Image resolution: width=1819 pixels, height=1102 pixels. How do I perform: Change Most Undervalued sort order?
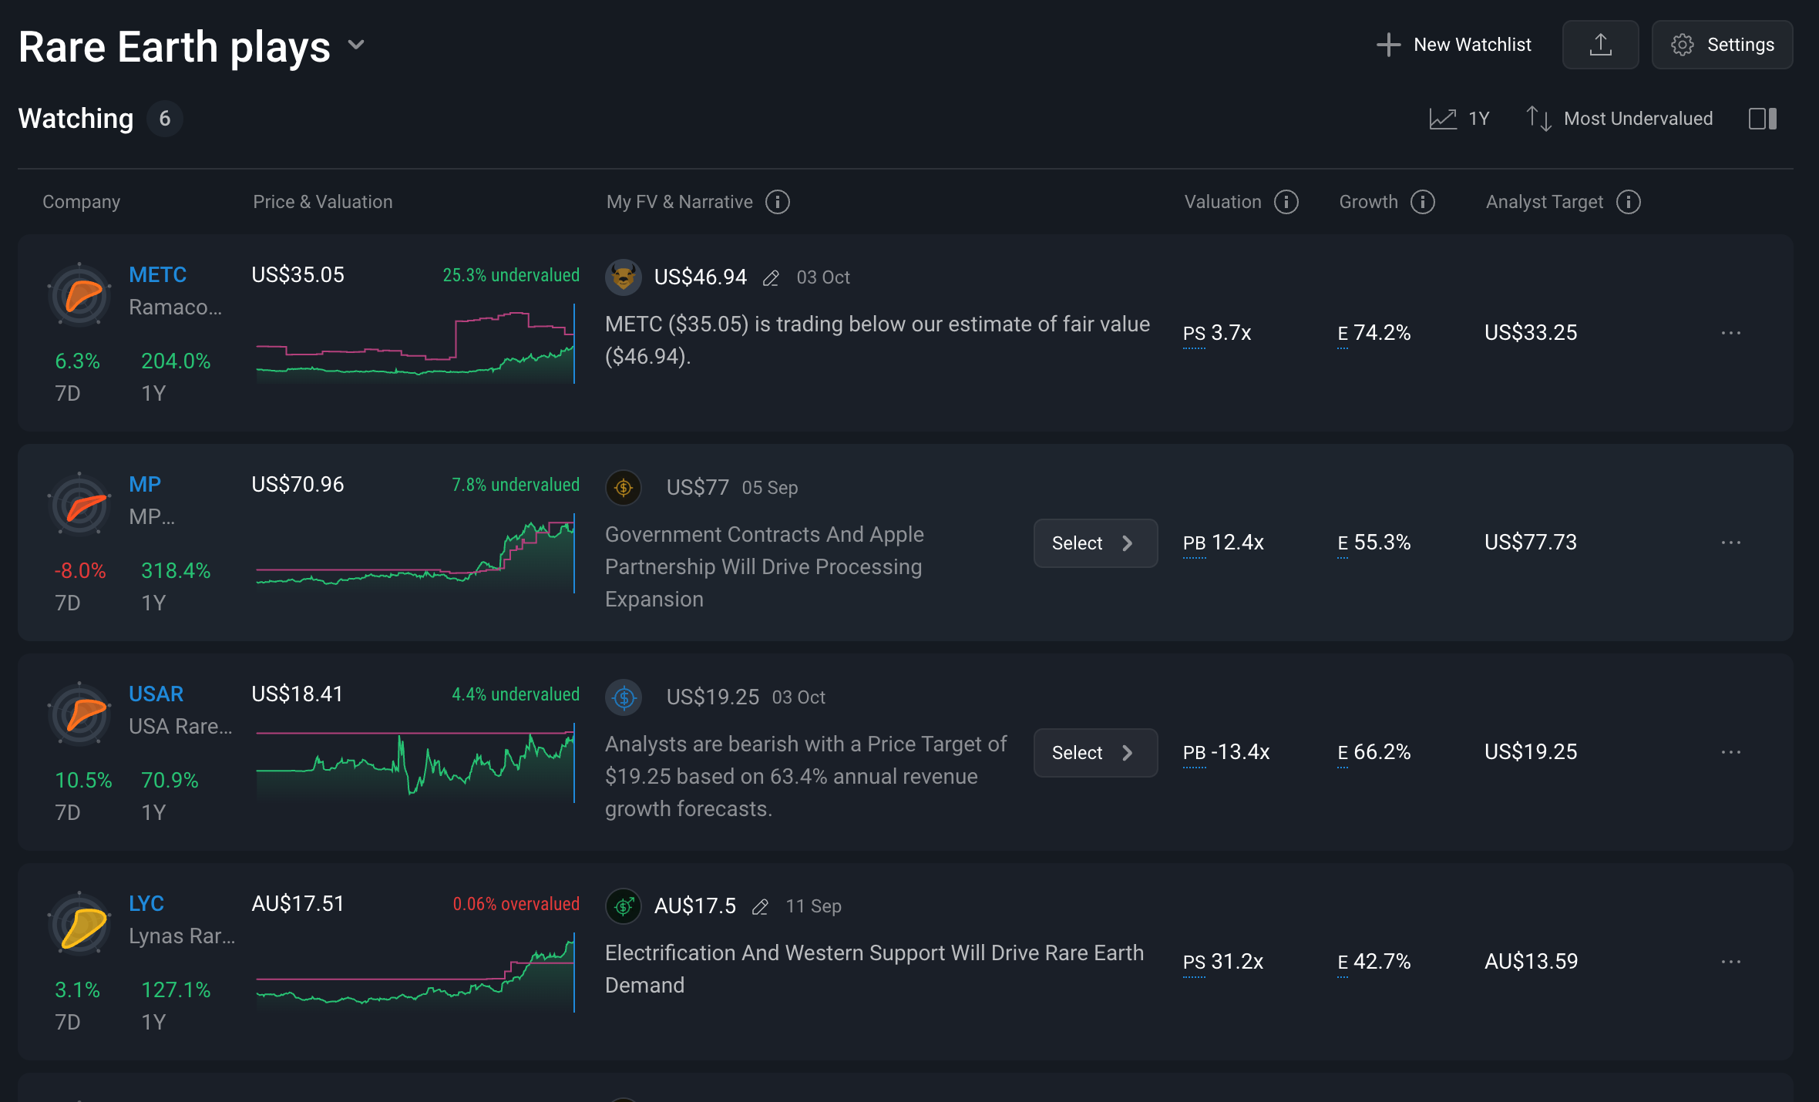click(1620, 119)
